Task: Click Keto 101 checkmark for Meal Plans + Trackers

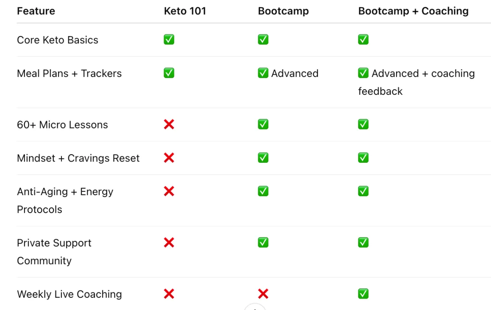Action: pyautogui.click(x=169, y=73)
